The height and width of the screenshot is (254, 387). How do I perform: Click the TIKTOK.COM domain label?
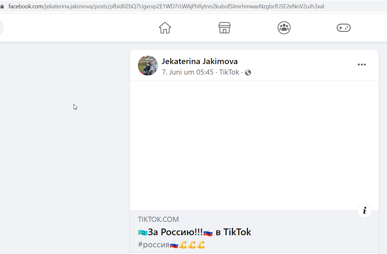(x=158, y=219)
